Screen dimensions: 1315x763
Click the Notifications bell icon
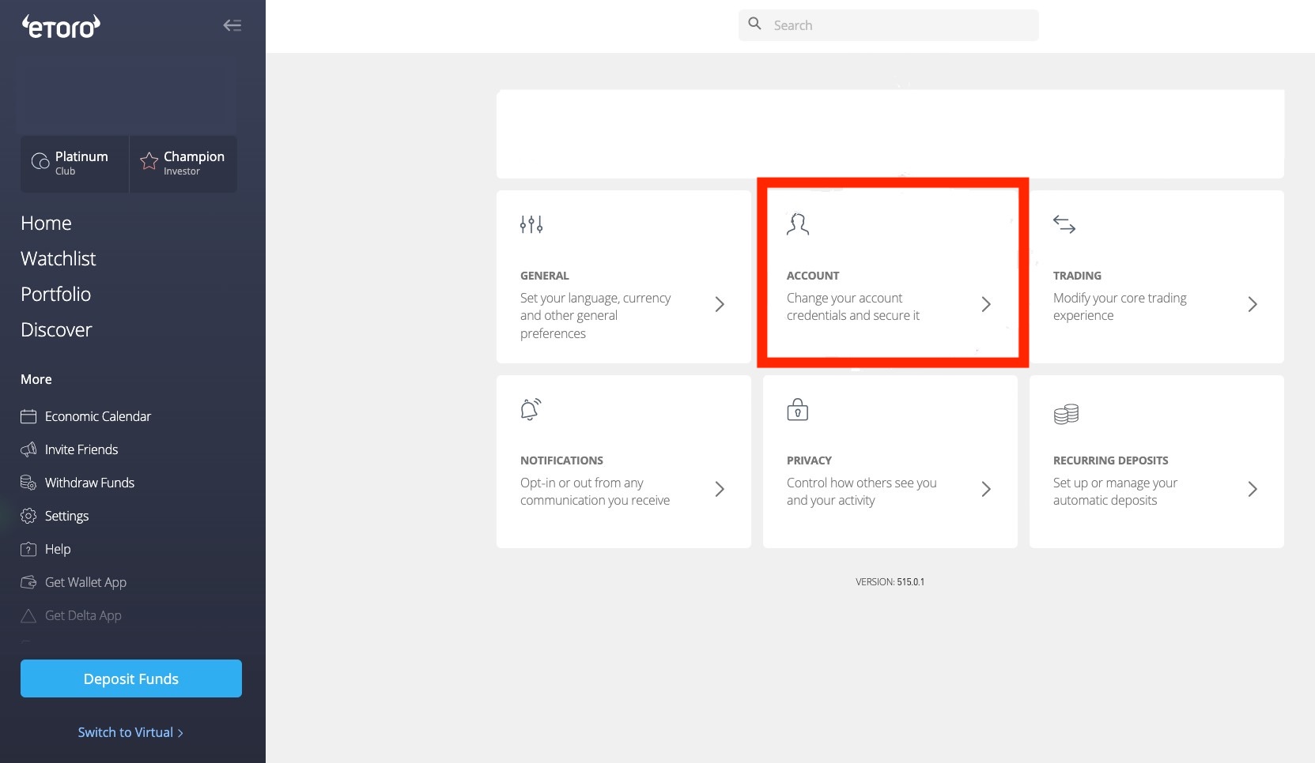pos(531,409)
